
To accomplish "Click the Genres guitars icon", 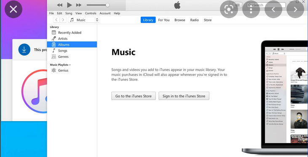I will tap(54, 57).
